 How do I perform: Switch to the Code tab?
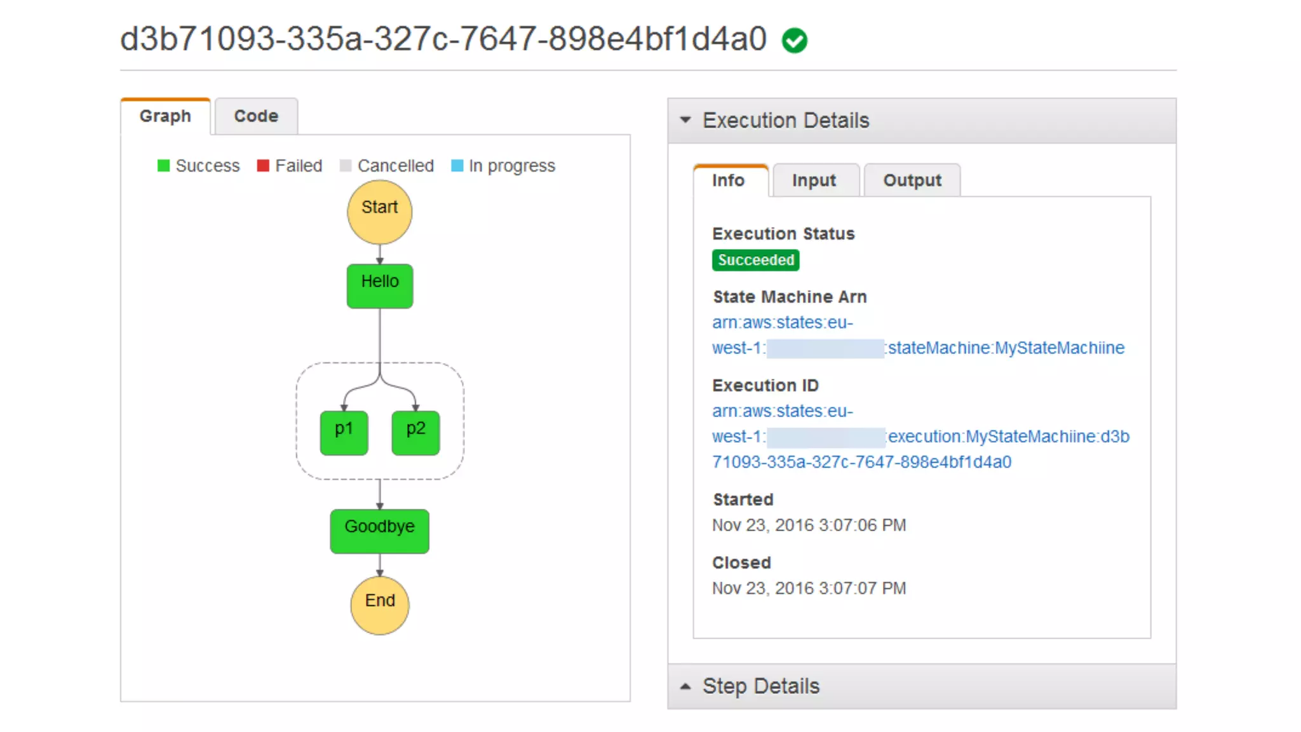click(x=256, y=116)
